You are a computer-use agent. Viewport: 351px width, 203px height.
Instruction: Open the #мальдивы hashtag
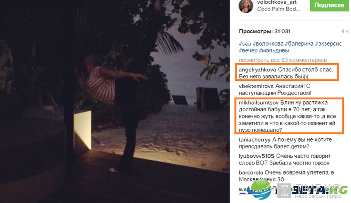click(x=274, y=50)
